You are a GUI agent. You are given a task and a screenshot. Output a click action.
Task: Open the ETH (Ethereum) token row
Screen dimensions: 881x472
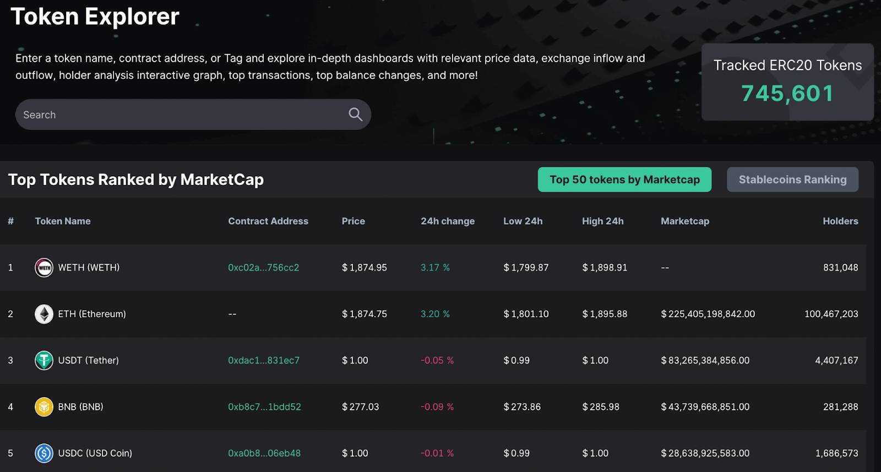pyautogui.click(x=433, y=314)
